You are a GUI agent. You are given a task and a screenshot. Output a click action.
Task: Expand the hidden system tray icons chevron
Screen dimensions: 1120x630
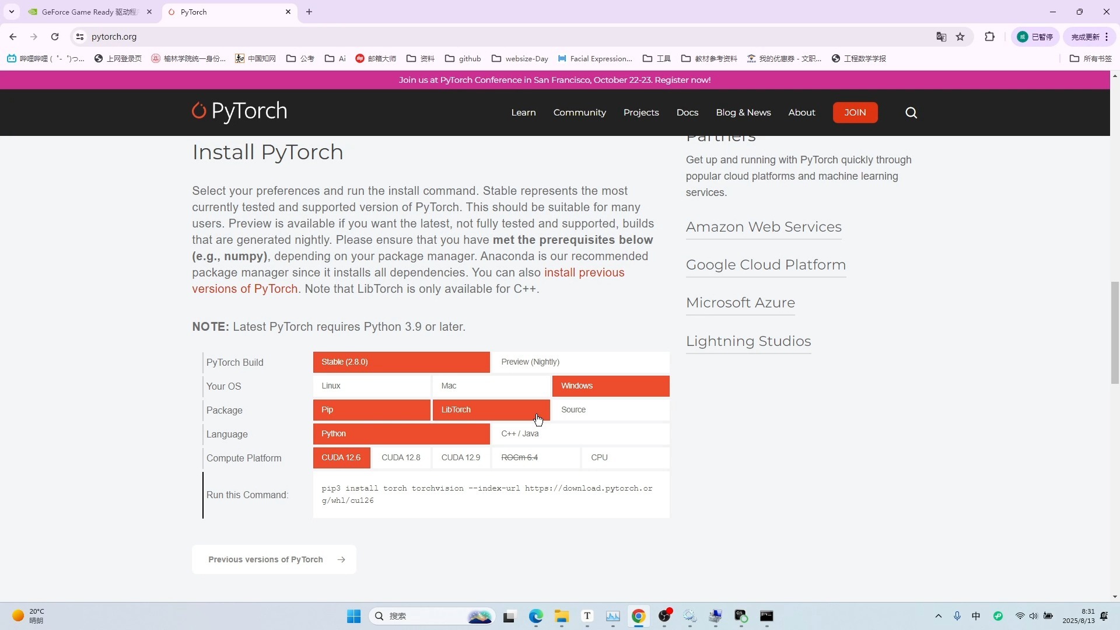point(938,616)
